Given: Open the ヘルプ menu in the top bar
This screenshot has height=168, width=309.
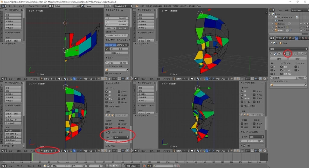Looking at the screenshot, I should pyautogui.click(x=43, y=6).
